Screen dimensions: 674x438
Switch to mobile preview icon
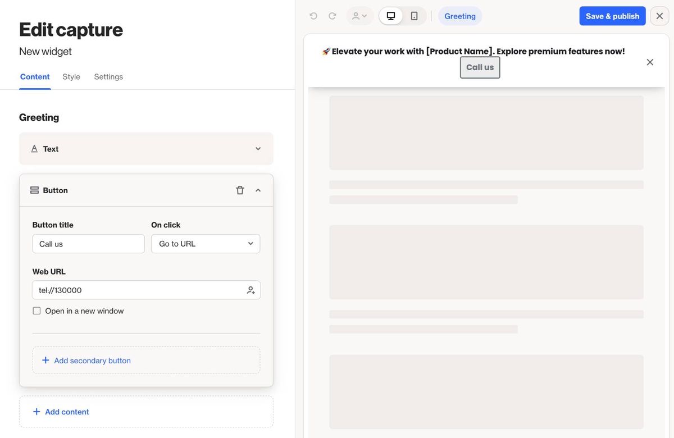click(415, 16)
